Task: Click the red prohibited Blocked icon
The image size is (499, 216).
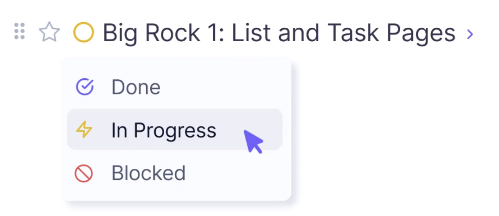Action: [x=83, y=173]
